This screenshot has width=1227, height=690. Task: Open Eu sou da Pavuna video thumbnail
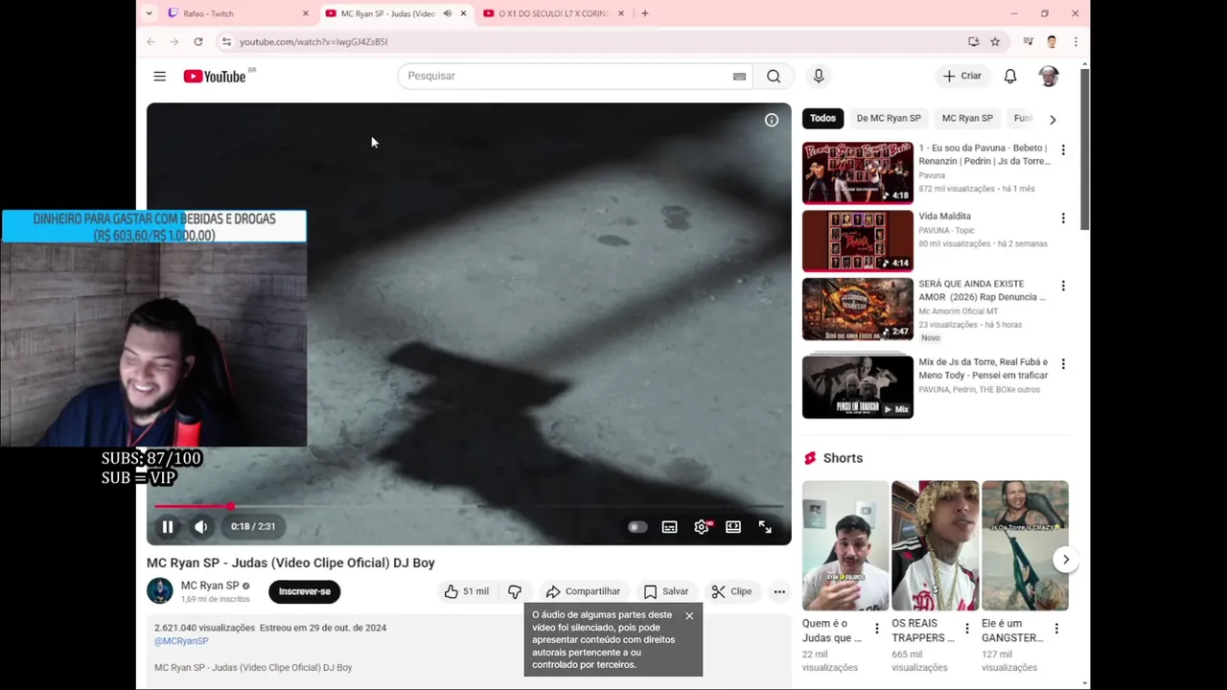click(858, 172)
